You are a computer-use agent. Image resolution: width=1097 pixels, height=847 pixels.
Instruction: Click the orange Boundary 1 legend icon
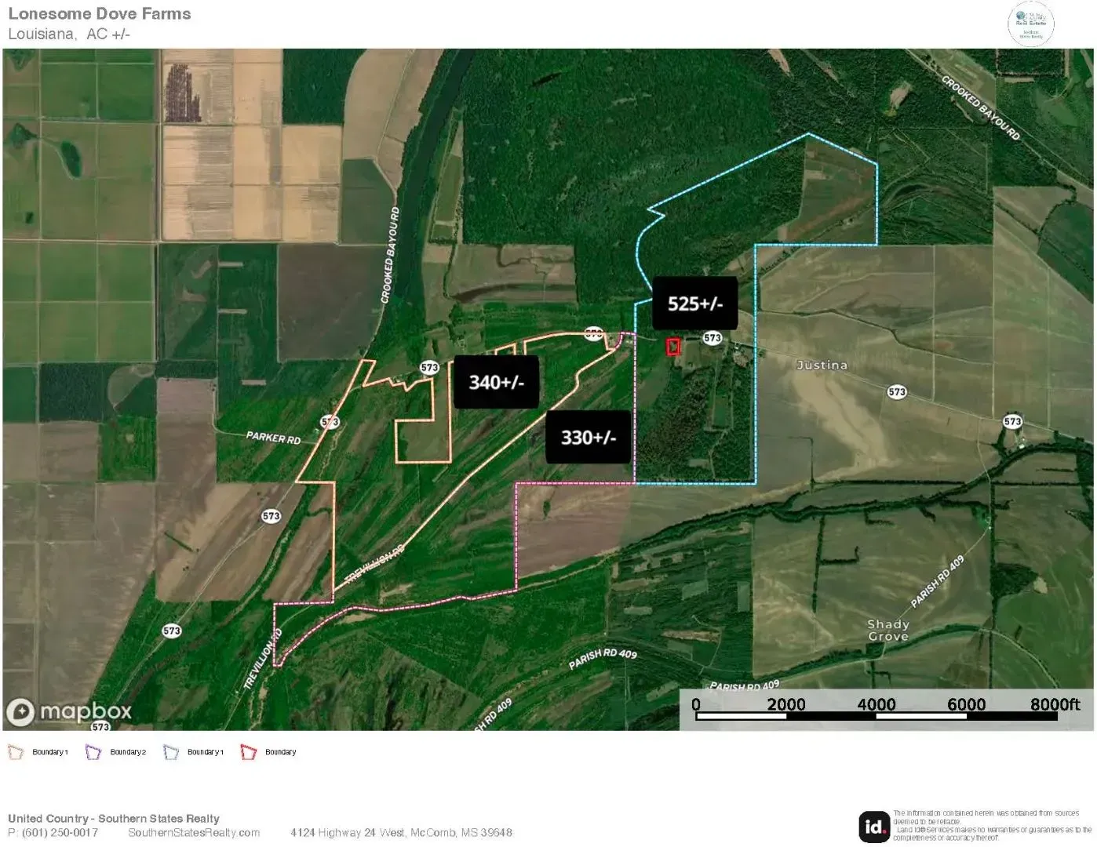pos(16,752)
